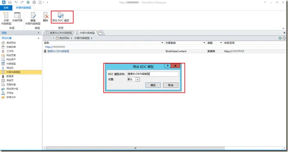Image resolution: width=288 pixels, height=152 pixels.
Task: Click the Save icon in quick access toolbar
Action: (x=10, y=2)
